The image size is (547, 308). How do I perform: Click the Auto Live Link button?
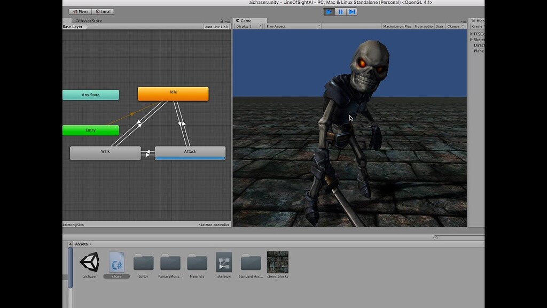point(215,26)
